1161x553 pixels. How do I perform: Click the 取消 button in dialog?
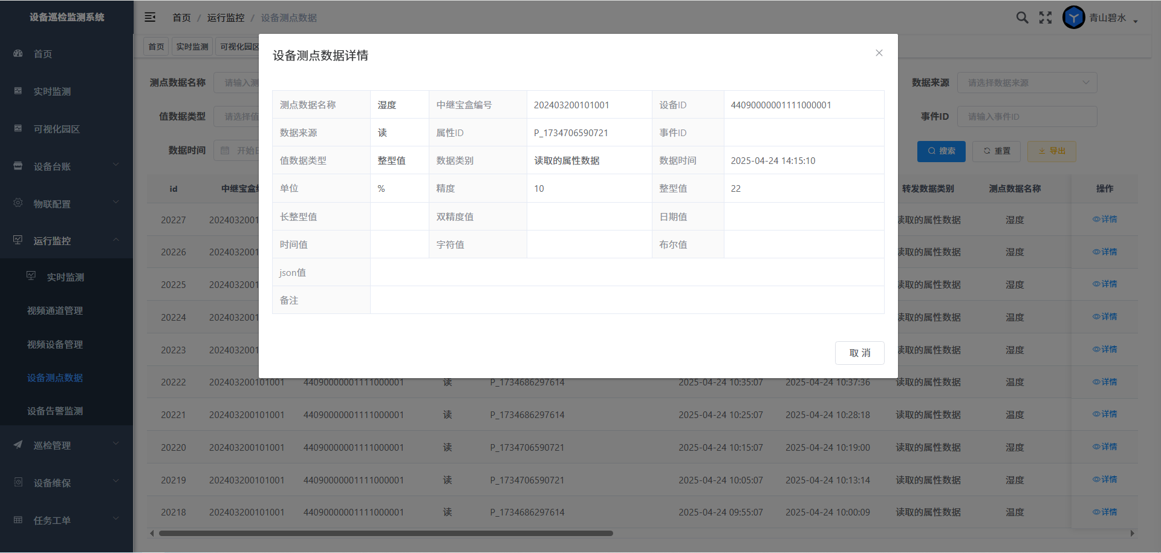859,353
